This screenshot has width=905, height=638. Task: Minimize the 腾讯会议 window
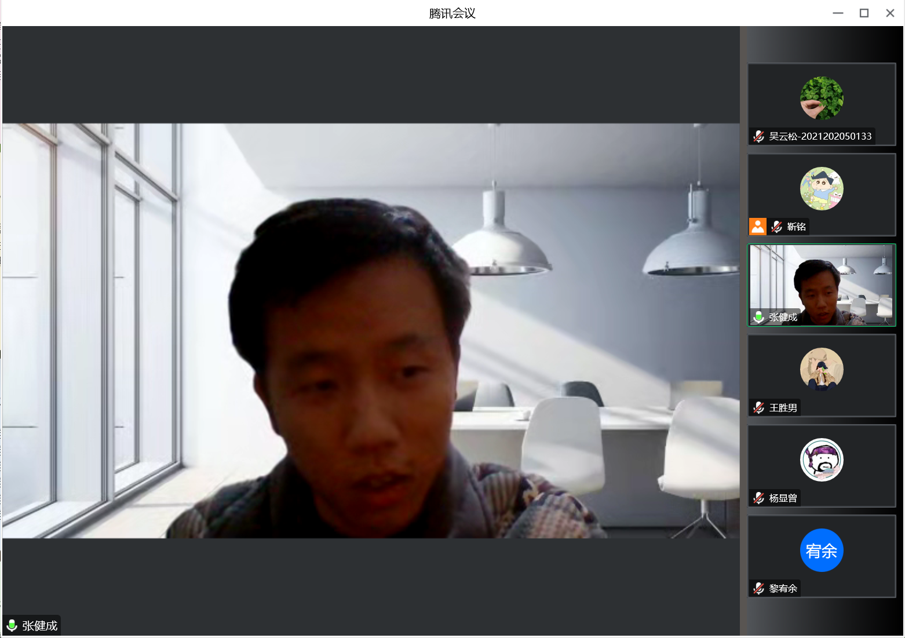(838, 13)
